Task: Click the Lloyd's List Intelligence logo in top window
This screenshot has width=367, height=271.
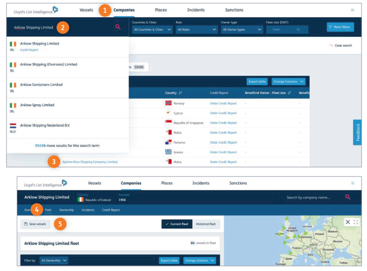Action: (x=36, y=10)
